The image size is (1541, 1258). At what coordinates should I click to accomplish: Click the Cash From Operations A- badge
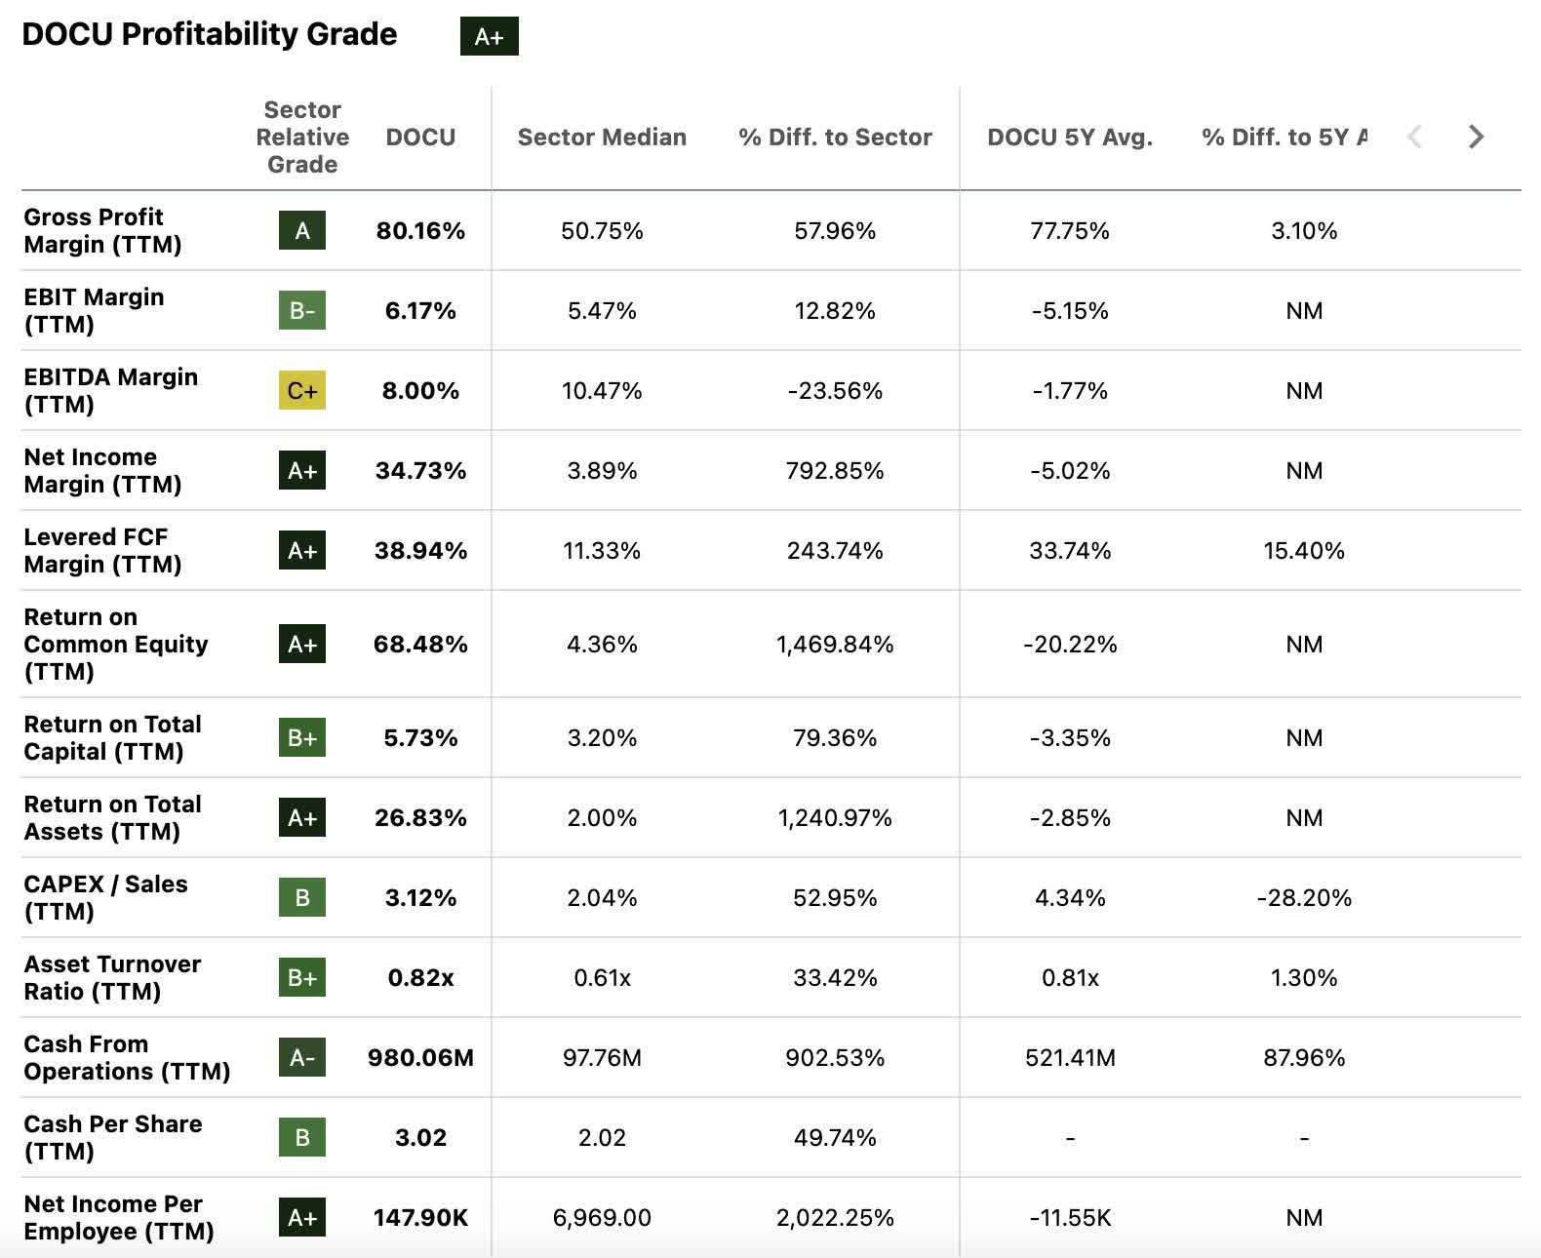(x=302, y=1058)
